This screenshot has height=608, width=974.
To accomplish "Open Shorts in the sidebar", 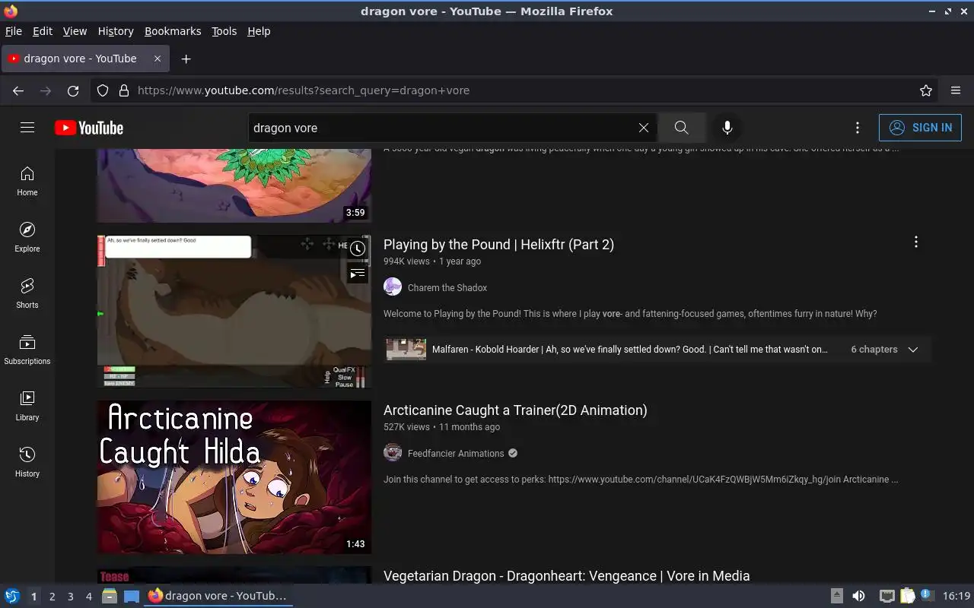I will coord(27,294).
